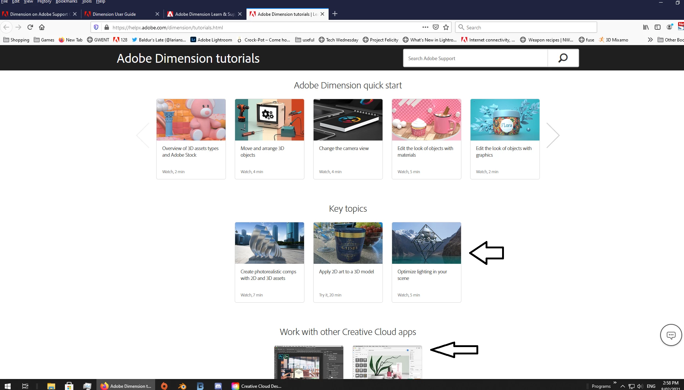Bookmark this page with the star icon
Image resolution: width=684 pixels, height=390 pixels.
(446, 27)
